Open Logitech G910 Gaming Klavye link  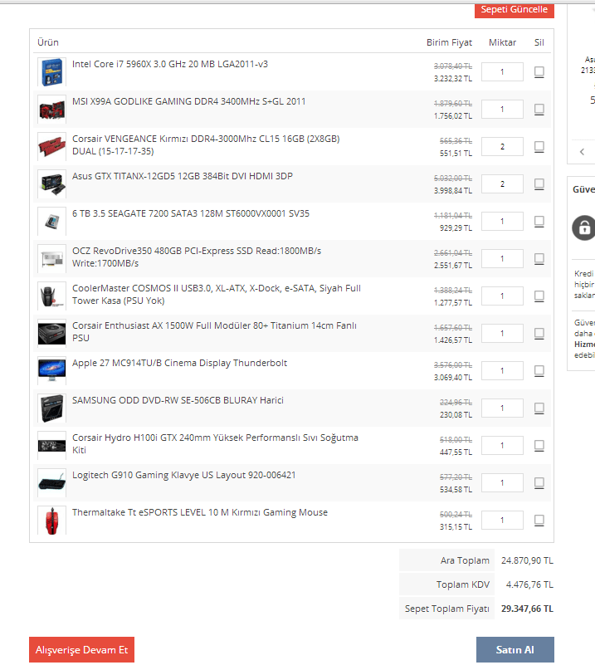183,475
